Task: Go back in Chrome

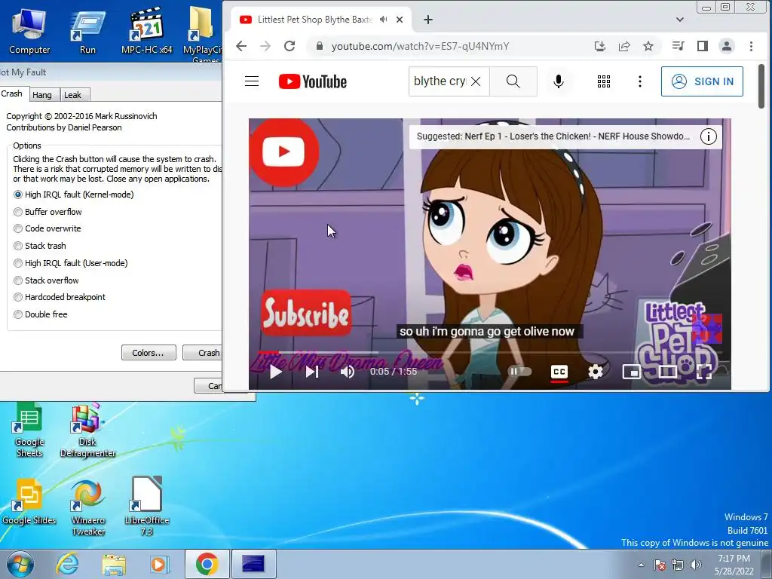Action: [241, 46]
